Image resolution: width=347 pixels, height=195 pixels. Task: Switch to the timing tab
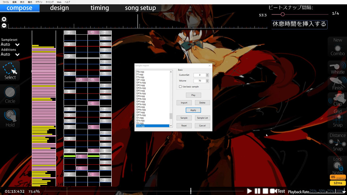point(99,8)
